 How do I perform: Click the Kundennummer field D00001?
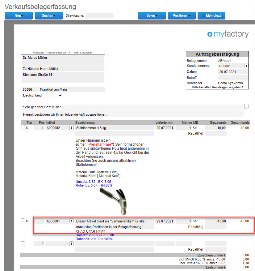[x=231, y=66]
